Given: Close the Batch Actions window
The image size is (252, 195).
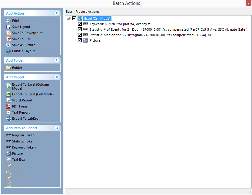Looking at the screenshot, I should [248, 3].
